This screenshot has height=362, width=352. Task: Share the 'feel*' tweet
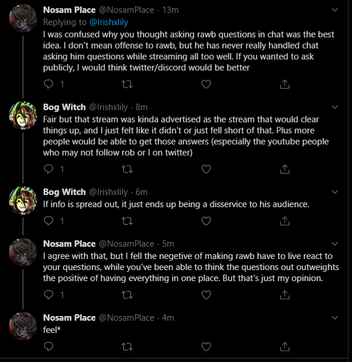pyautogui.click(x=285, y=346)
